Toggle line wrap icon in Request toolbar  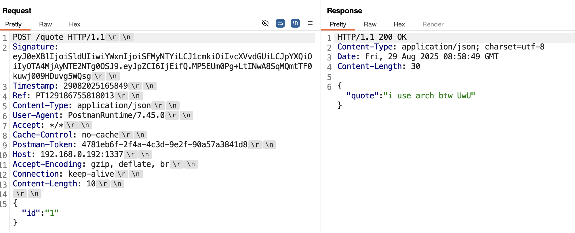[x=280, y=23]
